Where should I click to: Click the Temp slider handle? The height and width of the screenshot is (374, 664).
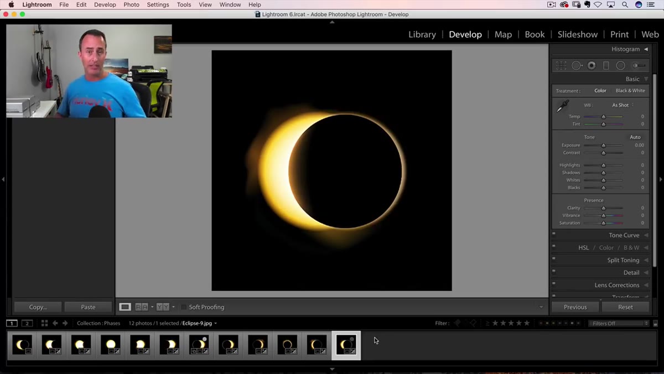[604, 117]
